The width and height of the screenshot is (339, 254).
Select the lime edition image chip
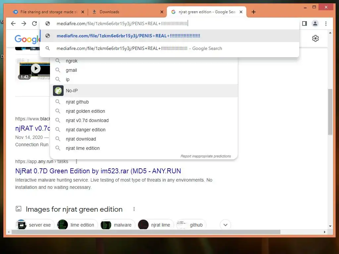[x=77, y=225]
